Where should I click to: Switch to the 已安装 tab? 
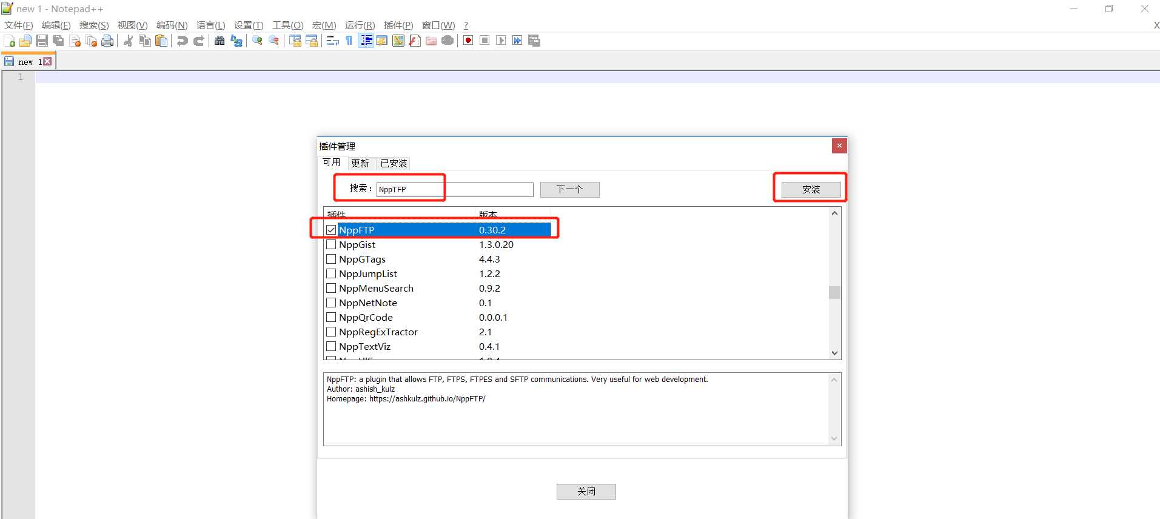[x=394, y=163]
